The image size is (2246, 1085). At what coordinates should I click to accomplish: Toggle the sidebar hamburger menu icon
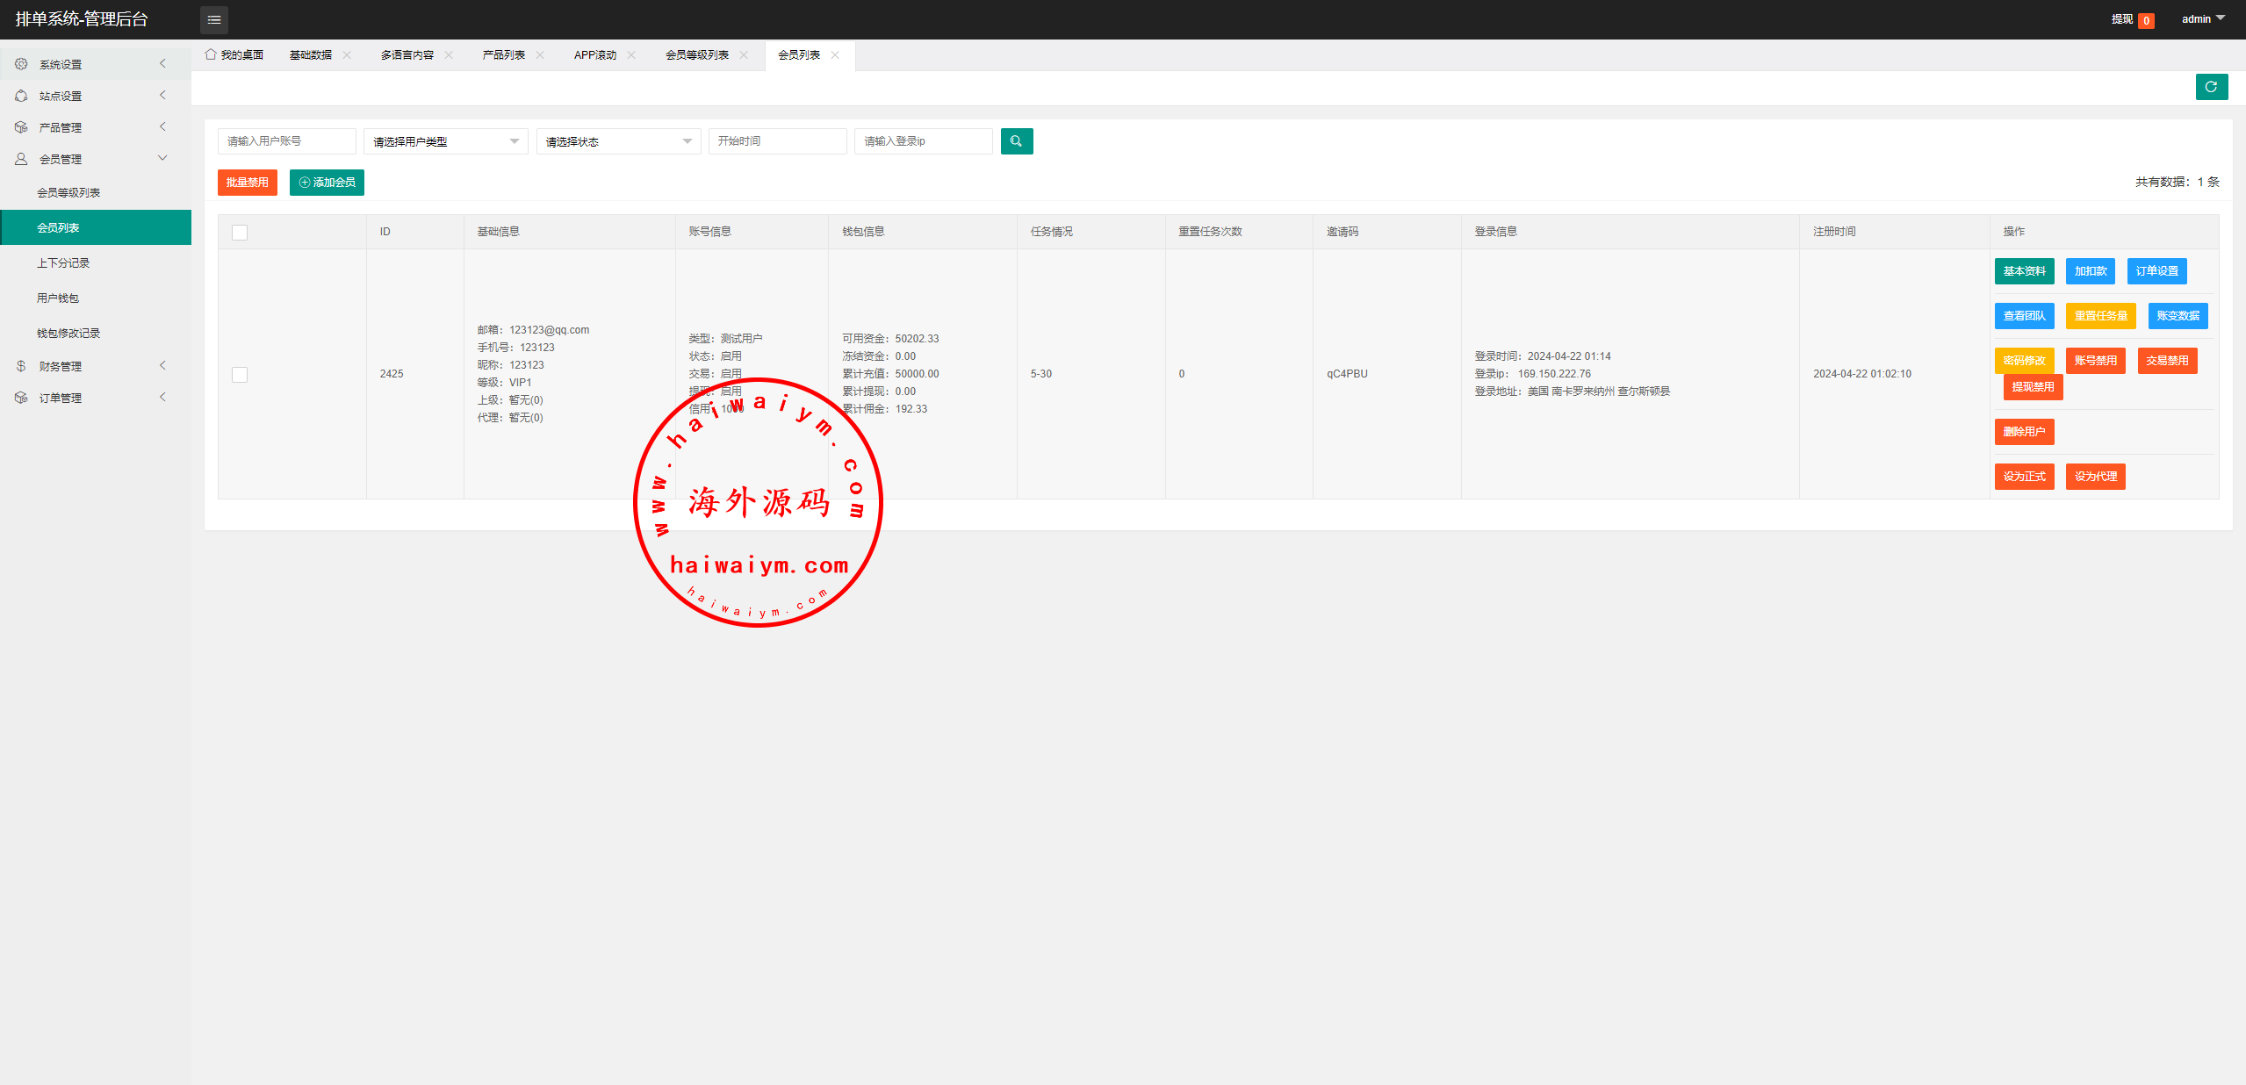click(213, 19)
